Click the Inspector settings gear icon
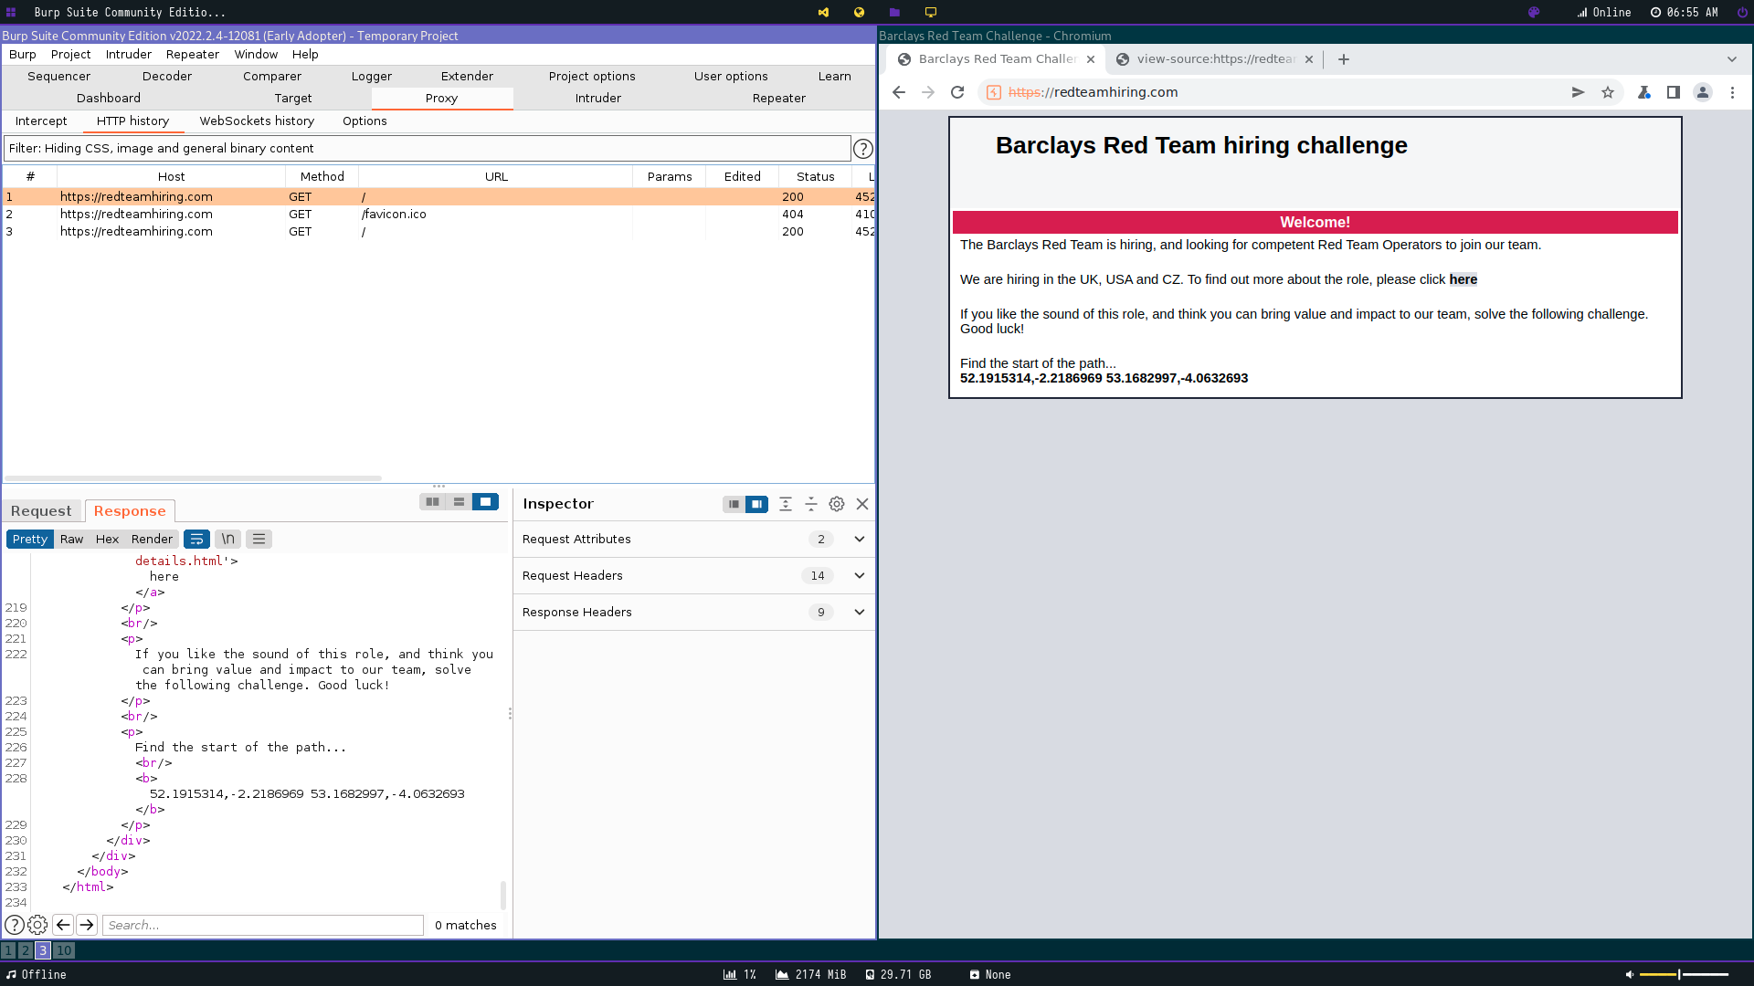 [836, 504]
